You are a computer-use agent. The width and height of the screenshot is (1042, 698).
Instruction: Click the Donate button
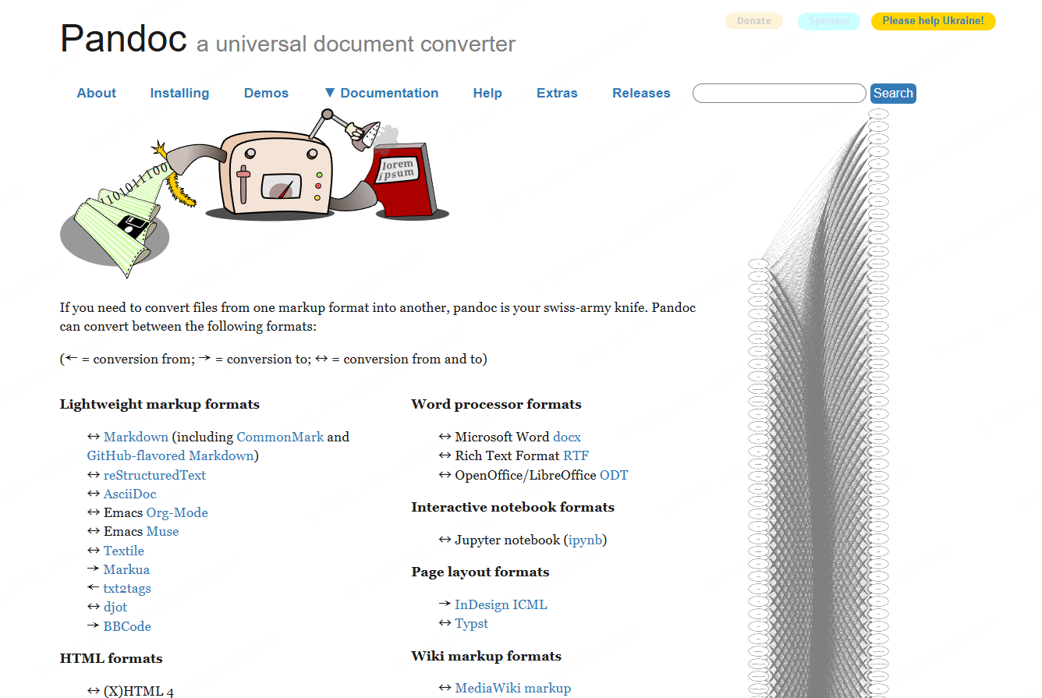click(753, 21)
